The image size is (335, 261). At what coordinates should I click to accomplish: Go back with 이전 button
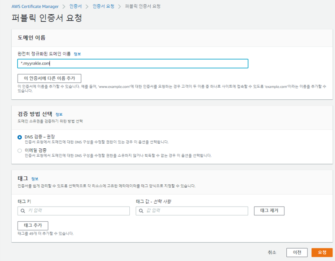click(297, 253)
